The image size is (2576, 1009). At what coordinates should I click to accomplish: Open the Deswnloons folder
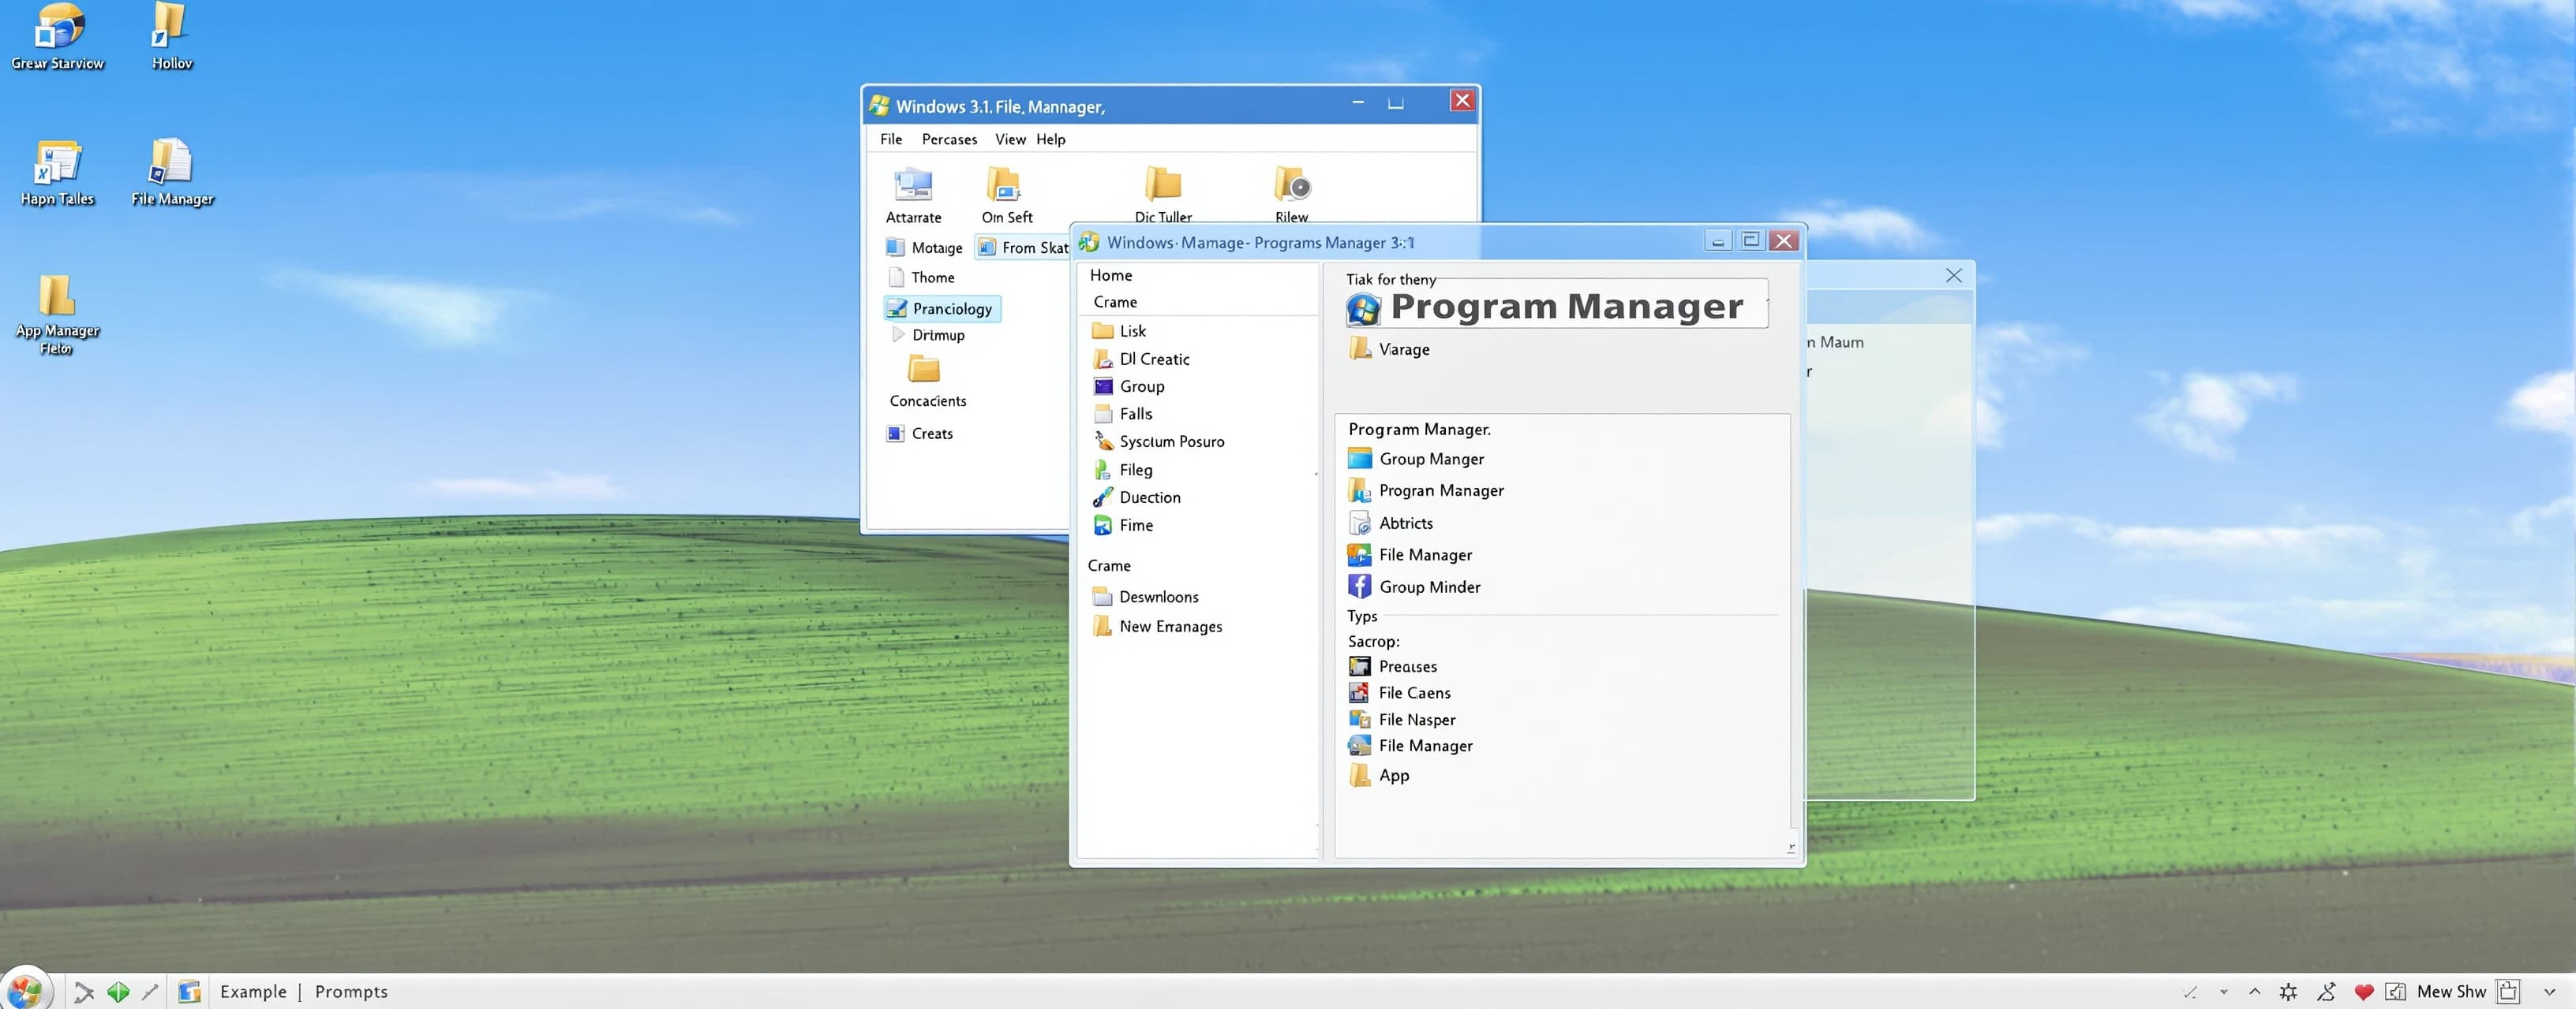pos(1145,597)
